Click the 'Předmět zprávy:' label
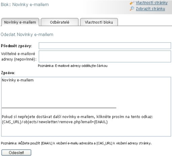Screen dimensions: 172x158 [17, 46]
